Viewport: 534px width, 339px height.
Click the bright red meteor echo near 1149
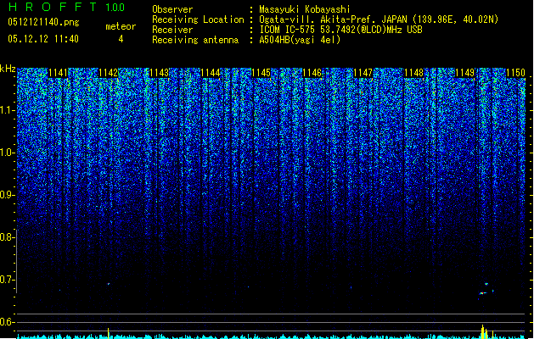click(x=482, y=292)
